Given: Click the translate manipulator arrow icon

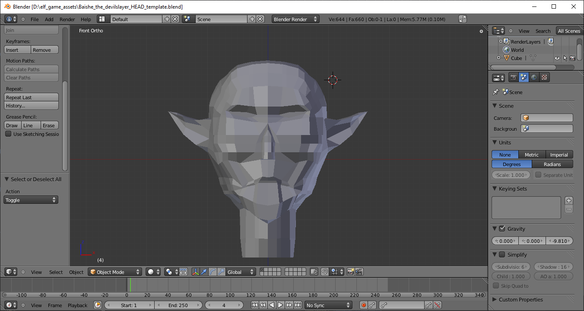Looking at the screenshot, I should pos(204,272).
